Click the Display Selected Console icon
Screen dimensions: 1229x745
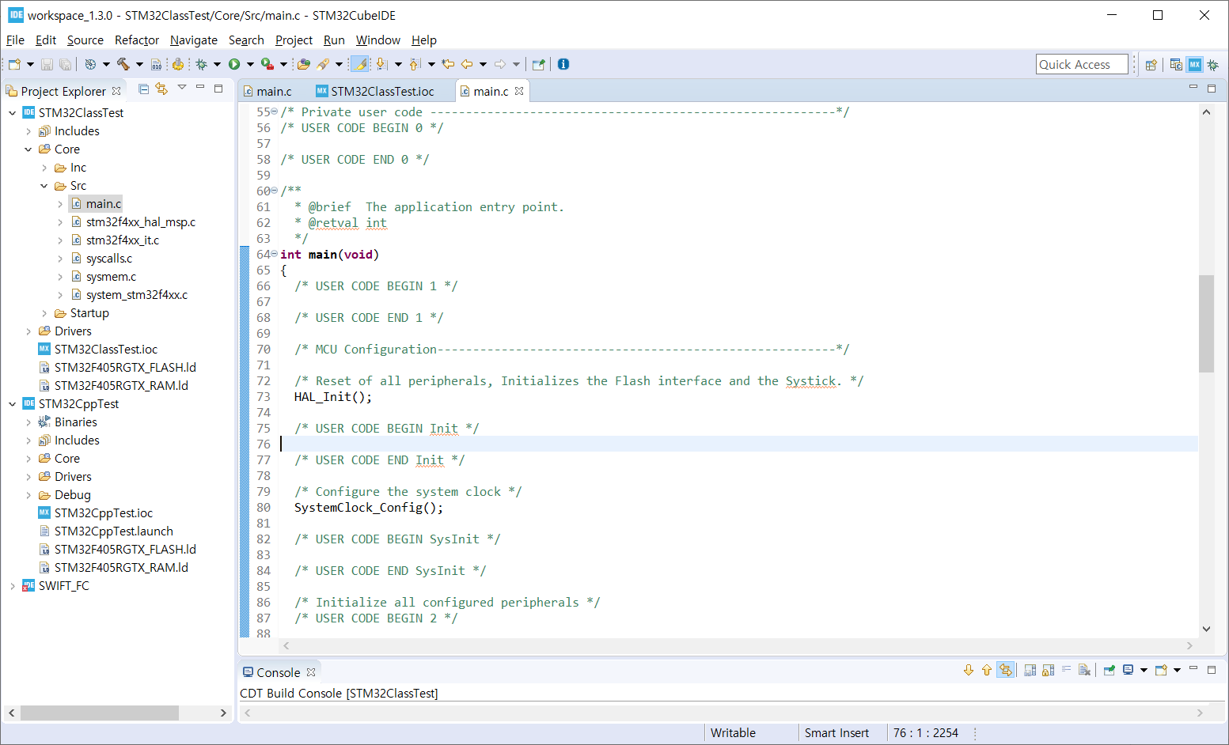coord(1128,671)
